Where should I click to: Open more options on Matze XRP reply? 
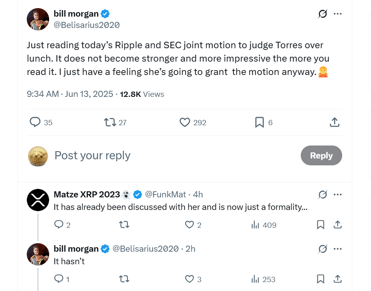[x=337, y=195]
